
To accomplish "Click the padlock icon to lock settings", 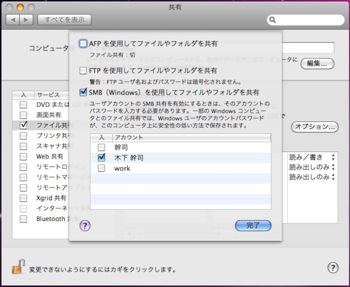I will click(x=17, y=268).
